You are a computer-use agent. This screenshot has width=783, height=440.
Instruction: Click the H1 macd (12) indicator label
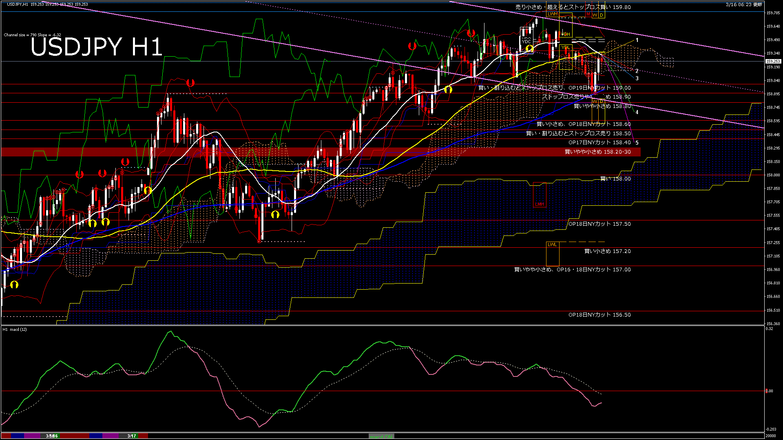tap(15, 329)
